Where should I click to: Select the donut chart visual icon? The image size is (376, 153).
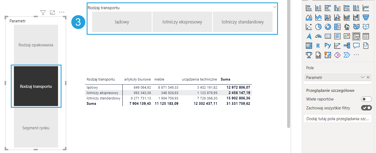click(328, 27)
